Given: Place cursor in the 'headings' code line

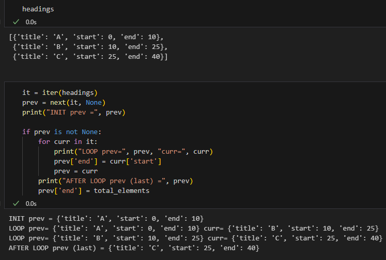Looking at the screenshot, I should (x=38, y=9).
